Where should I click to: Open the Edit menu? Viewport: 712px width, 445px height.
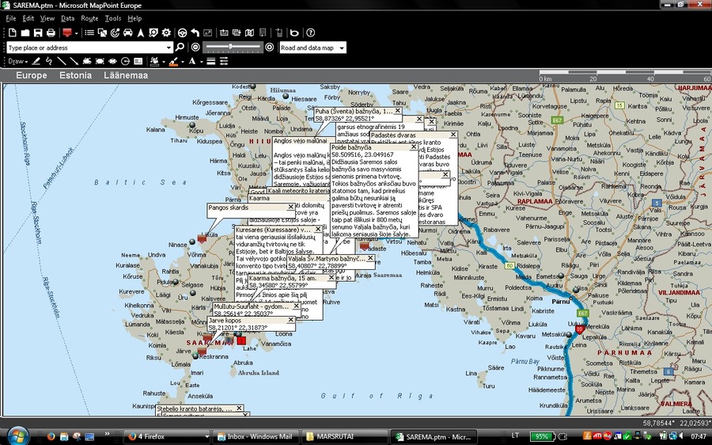[x=28, y=18]
